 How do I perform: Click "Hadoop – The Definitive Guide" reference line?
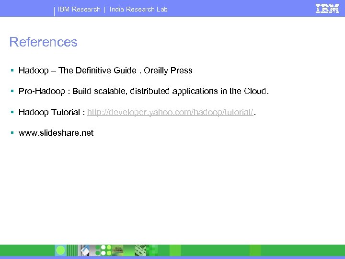pos(105,71)
